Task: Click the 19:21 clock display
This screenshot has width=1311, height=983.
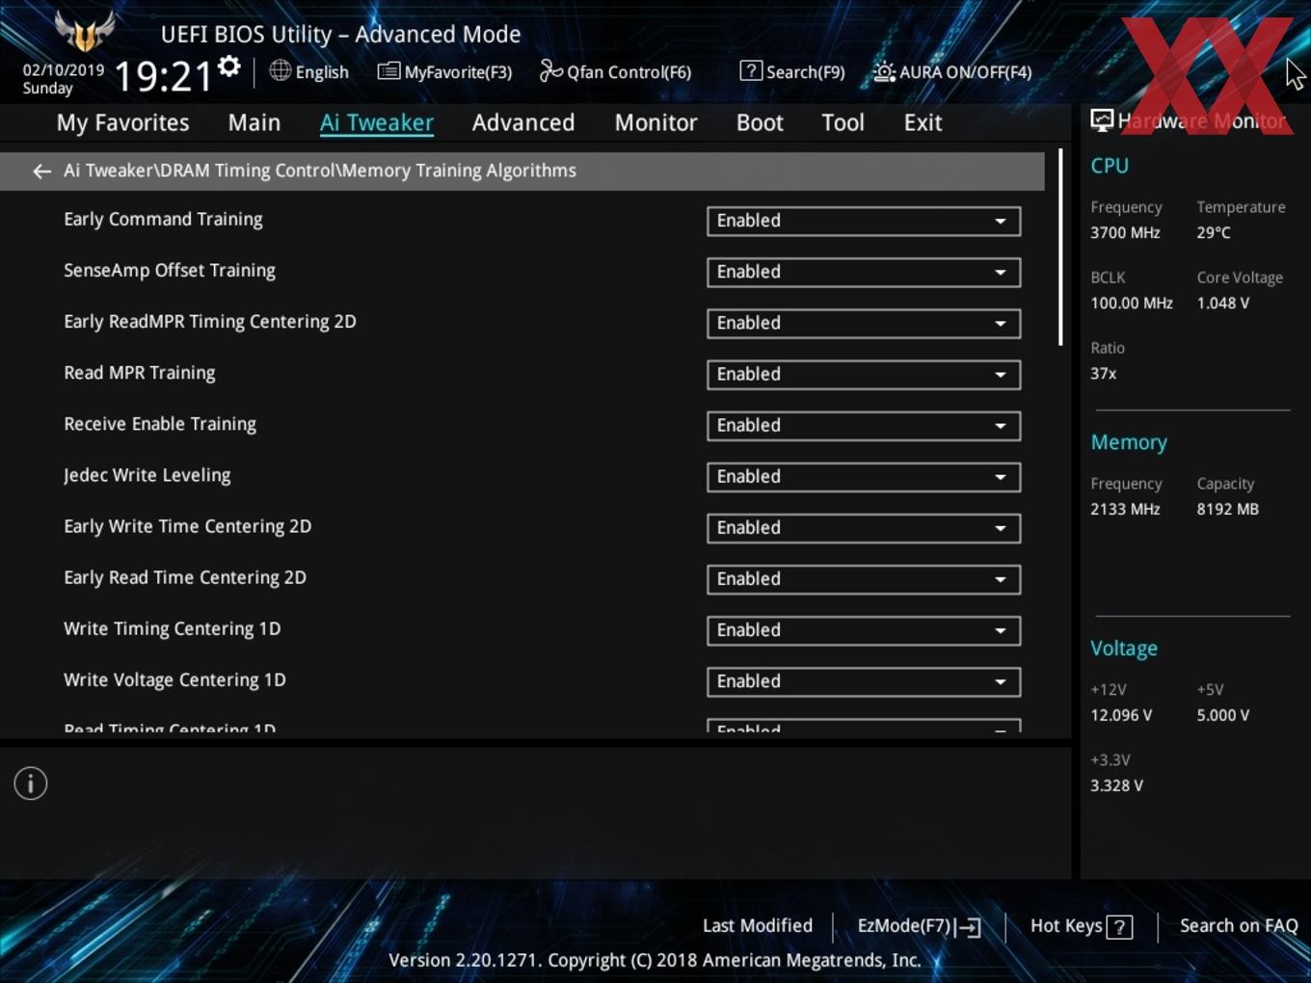Action: [163, 76]
